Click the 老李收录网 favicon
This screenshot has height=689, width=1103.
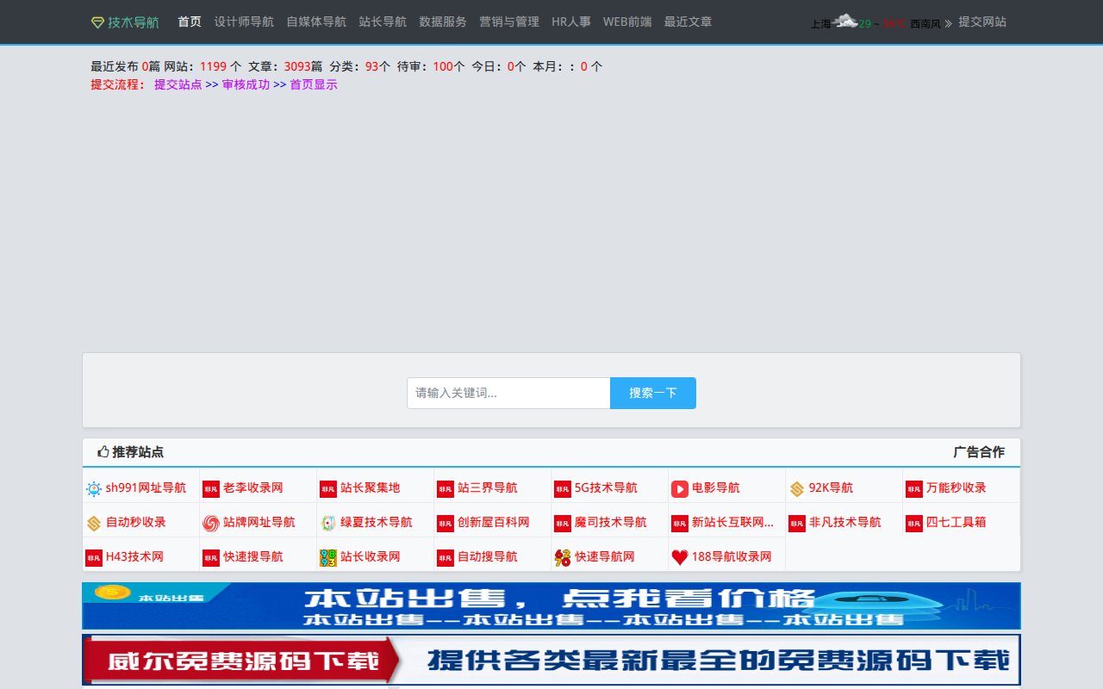211,489
